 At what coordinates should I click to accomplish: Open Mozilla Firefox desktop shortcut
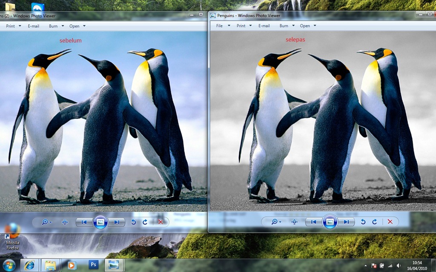click(12, 236)
